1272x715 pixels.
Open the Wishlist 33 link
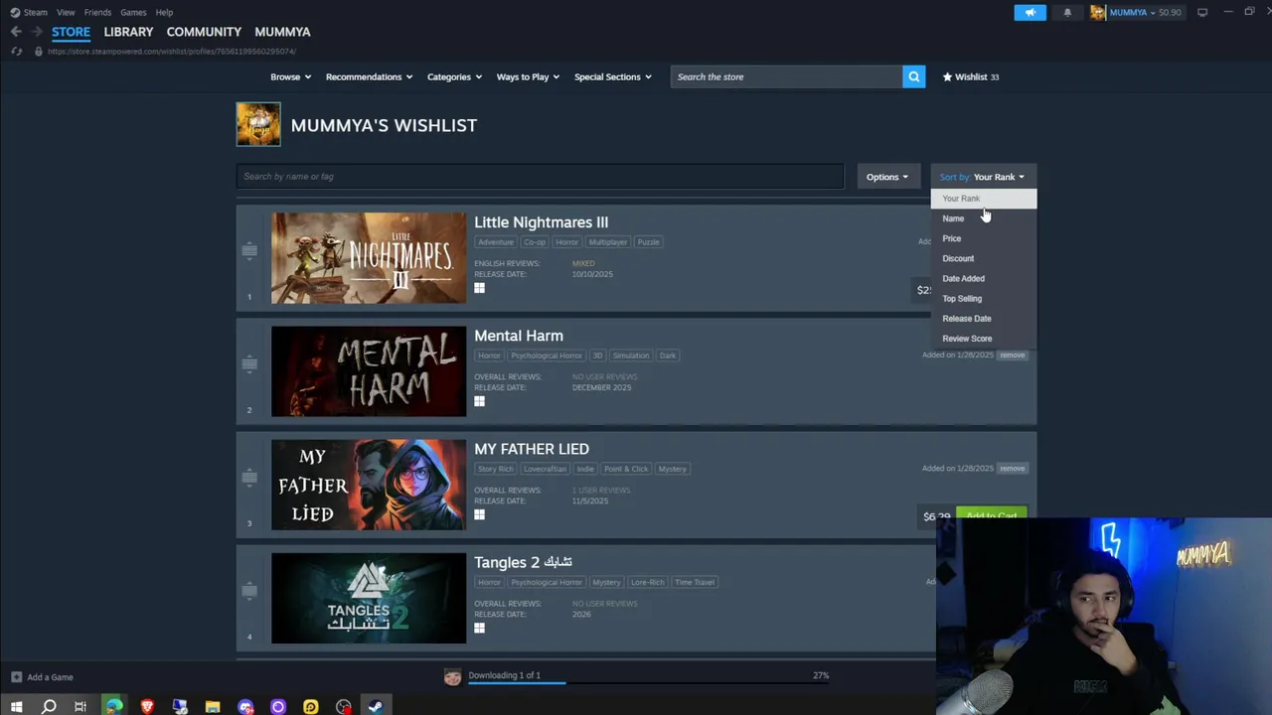[x=971, y=76]
